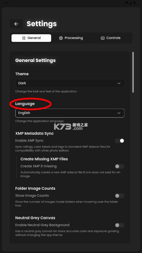
Task: Click the back arrow icon
Action: click(16, 24)
